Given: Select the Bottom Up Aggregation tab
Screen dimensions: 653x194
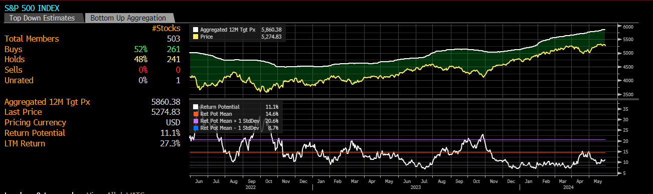Looking at the screenshot, I should click(x=129, y=18).
